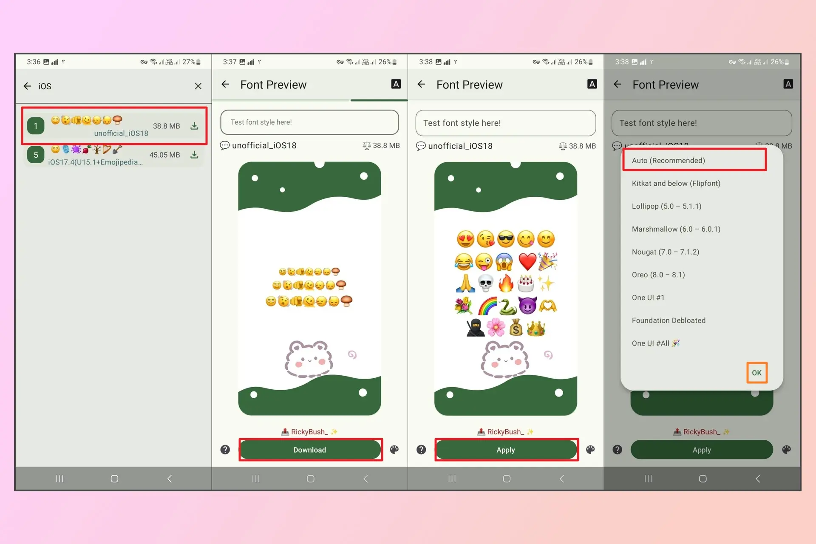The height and width of the screenshot is (544, 816).
Task: Download the iOS17.4 font via its download icon
Action: click(x=194, y=155)
